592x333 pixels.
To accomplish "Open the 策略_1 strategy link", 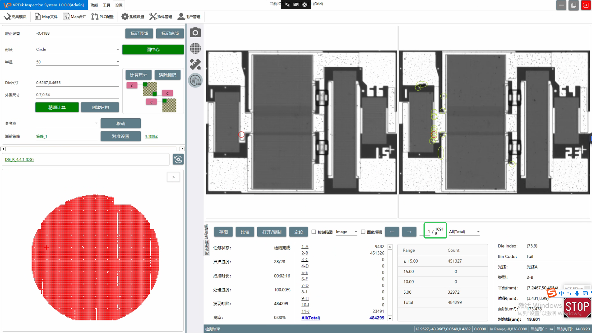I will 42,136.
